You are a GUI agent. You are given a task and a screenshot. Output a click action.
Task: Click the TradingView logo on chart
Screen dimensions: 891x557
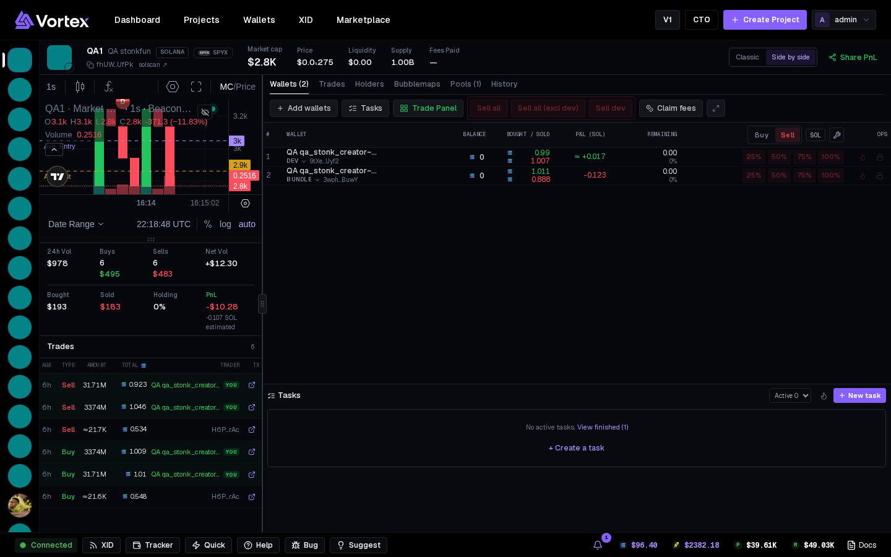click(58, 176)
